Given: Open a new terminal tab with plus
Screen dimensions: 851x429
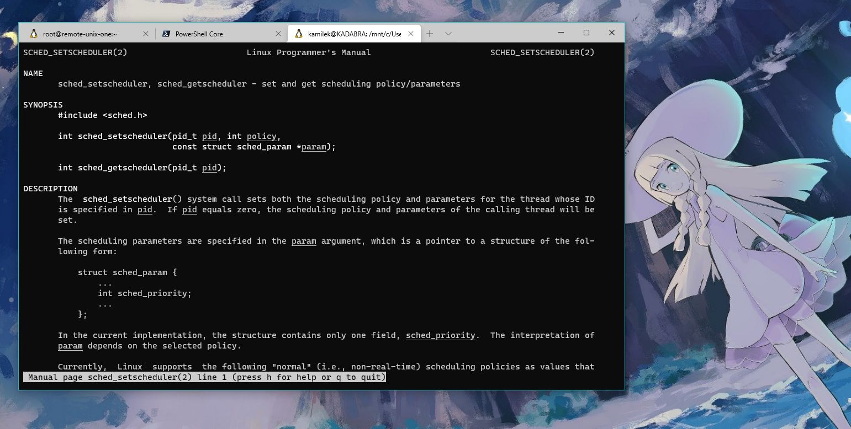Looking at the screenshot, I should (430, 34).
